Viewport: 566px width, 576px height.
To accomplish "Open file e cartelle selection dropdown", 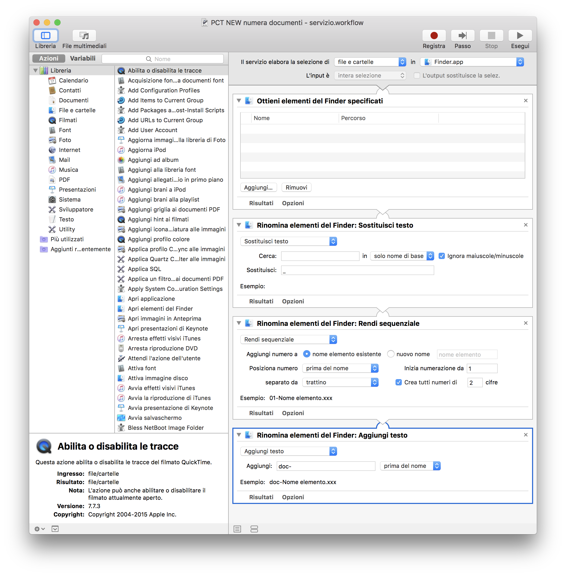I will point(370,62).
